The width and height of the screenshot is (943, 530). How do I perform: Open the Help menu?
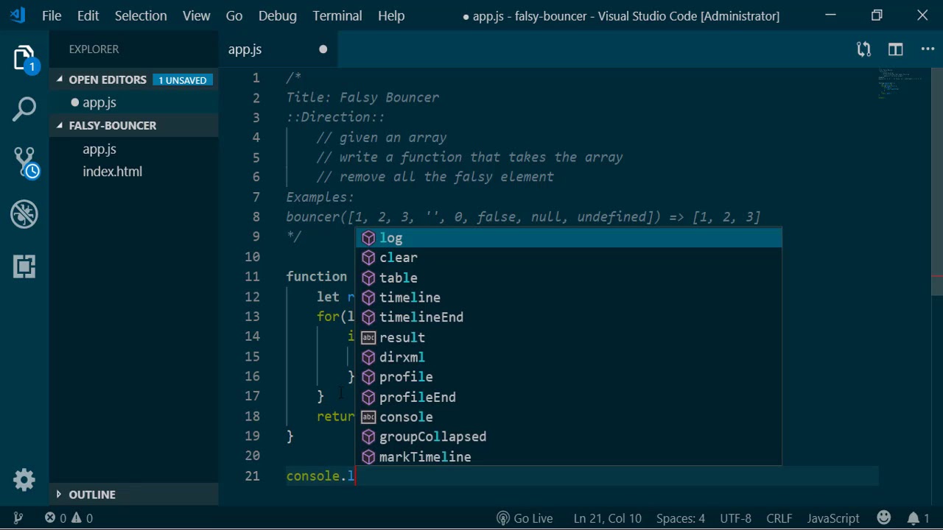tap(391, 15)
